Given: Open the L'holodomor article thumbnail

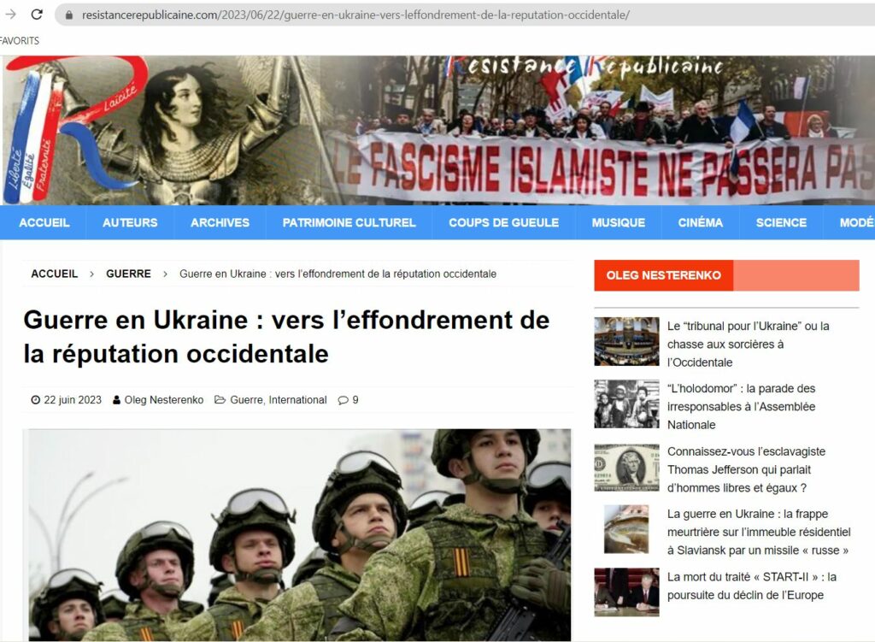Looking at the screenshot, I should click(x=626, y=404).
